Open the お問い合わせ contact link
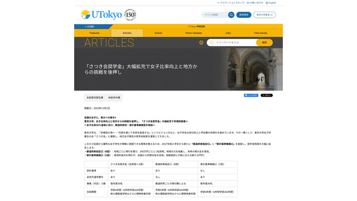 tap(255, 3)
